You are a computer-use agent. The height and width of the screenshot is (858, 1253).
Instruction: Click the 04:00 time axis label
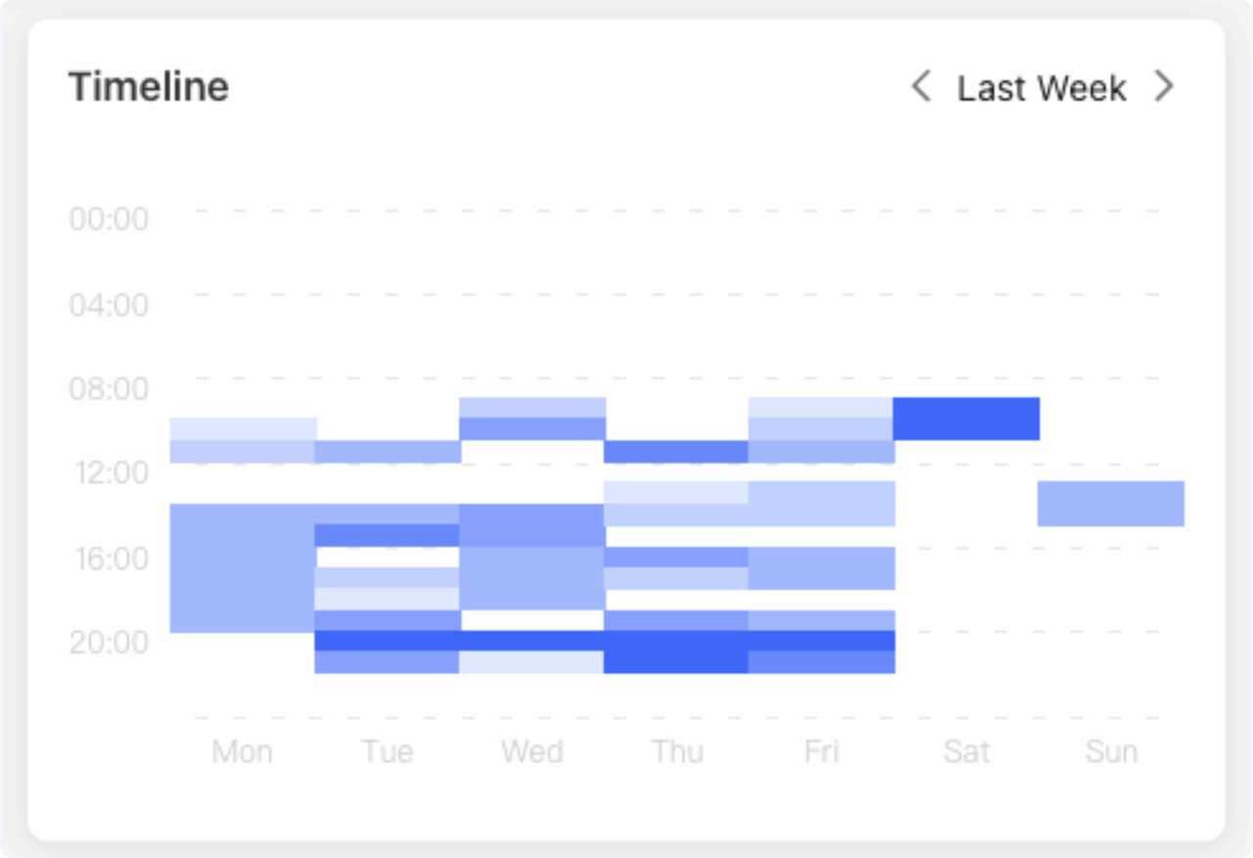click(x=109, y=304)
